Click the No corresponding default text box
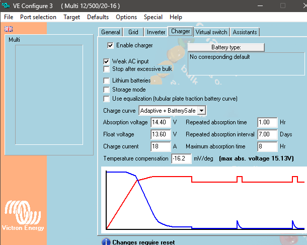This screenshot has width=307, height=245. (246, 63)
